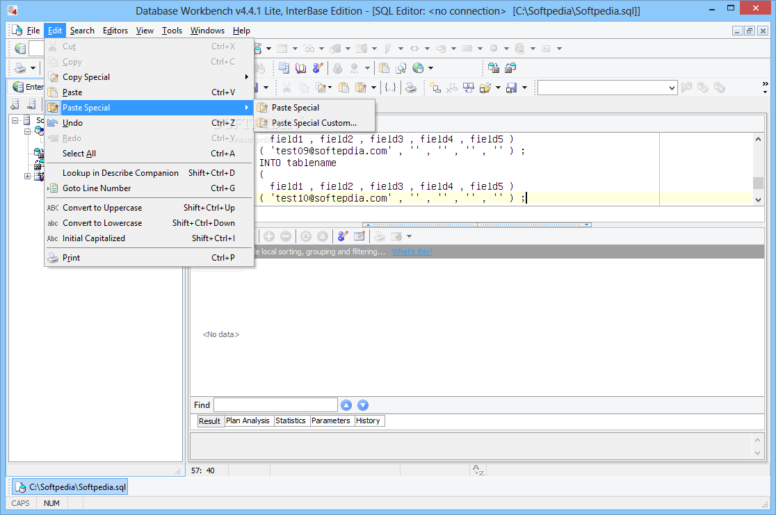Click the globe icon at far left of top toolbar

point(20,48)
